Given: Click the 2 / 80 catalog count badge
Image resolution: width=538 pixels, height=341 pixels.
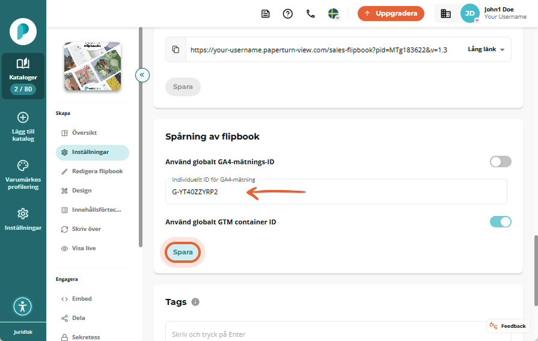Looking at the screenshot, I should coord(23,89).
